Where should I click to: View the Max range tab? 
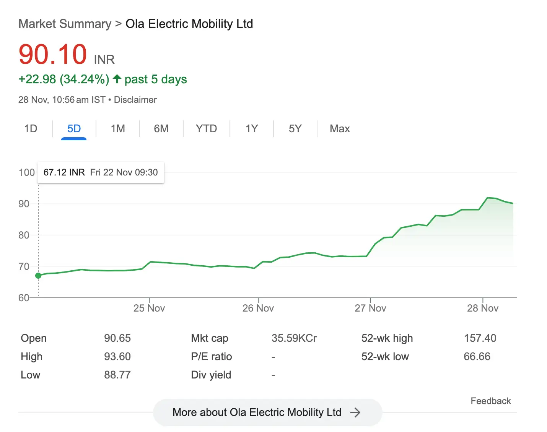[x=340, y=128]
